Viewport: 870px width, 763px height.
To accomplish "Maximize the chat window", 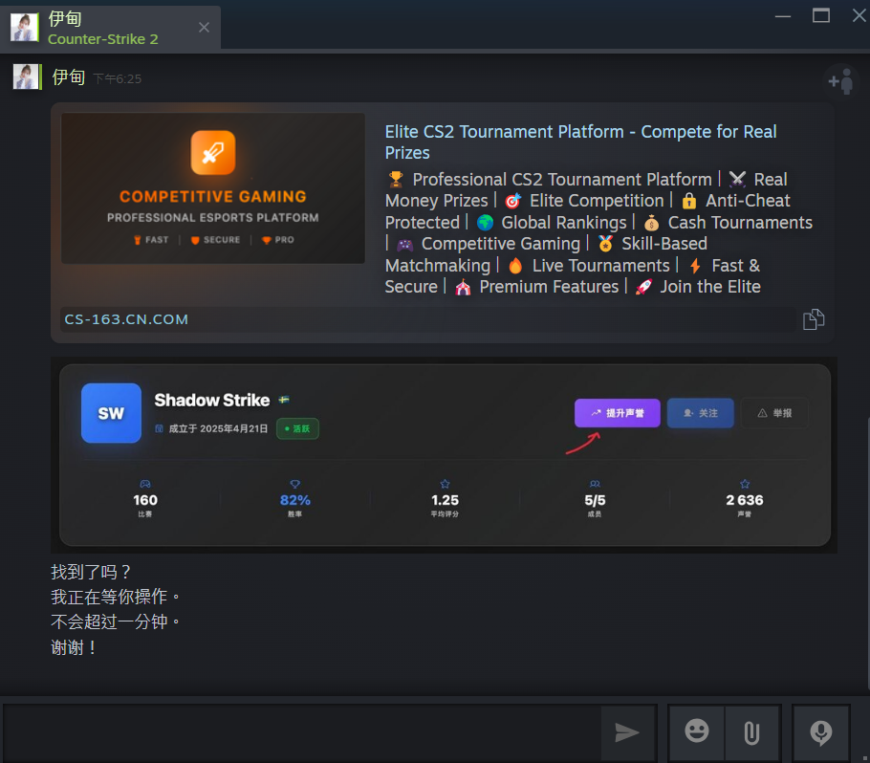I will click(820, 15).
